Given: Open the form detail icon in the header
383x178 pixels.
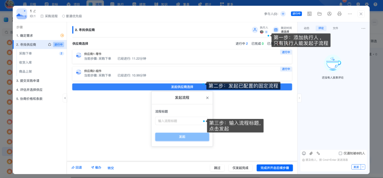Looking at the screenshot, I should pyautogui.click(x=310, y=14).
